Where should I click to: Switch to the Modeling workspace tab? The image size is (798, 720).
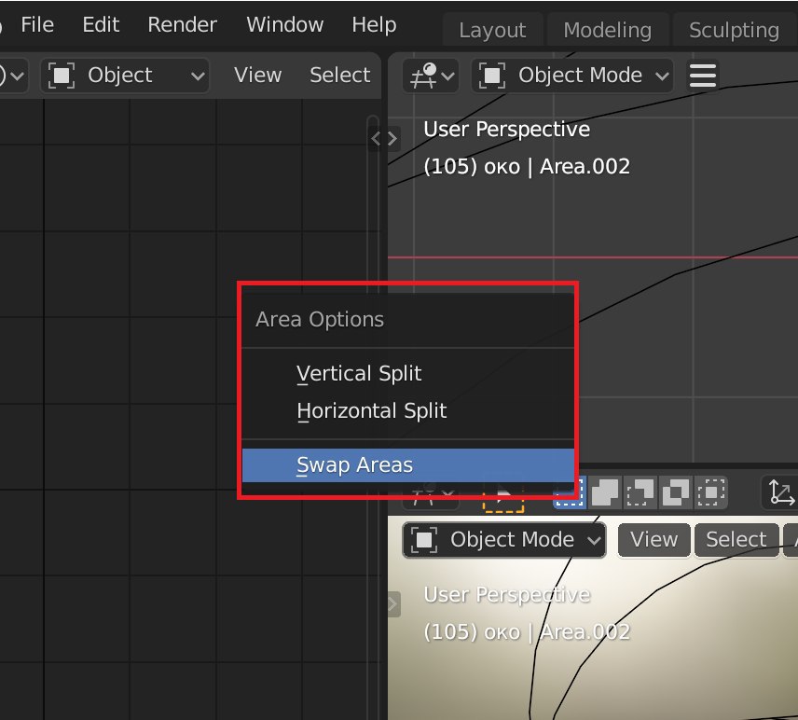coord(608,30)
